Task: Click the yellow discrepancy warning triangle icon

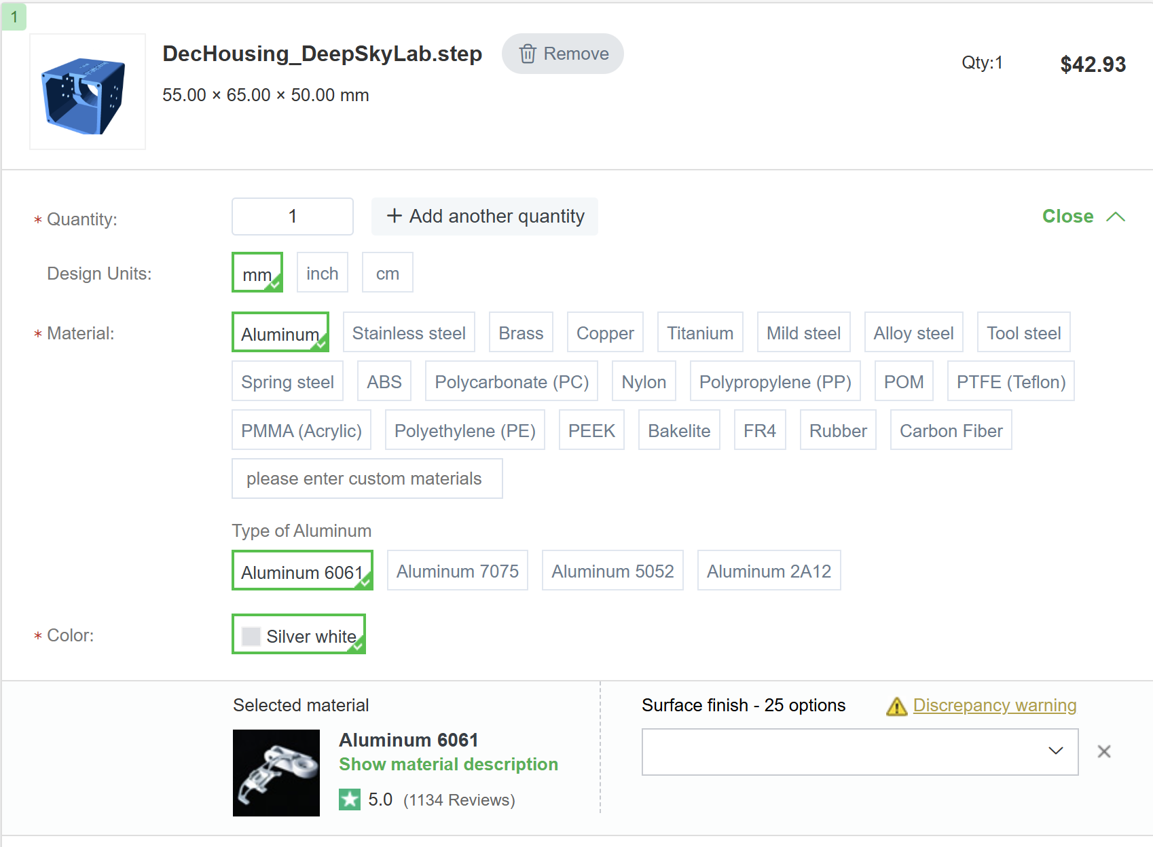Action: pyautogui.click(x=896, y=707)
